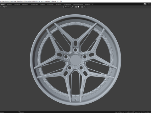
Task: Click the transform orientation axes icon
Action: [63, 7]
